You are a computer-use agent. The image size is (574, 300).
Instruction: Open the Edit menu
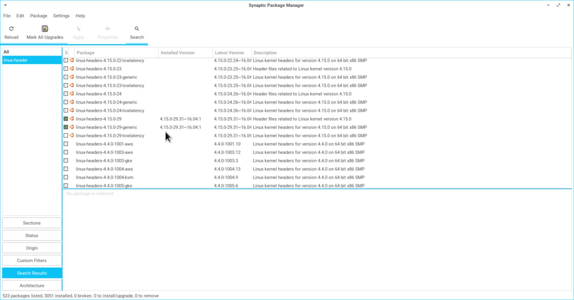(x=20, y=16)
